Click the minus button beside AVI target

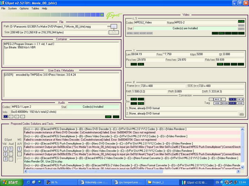point(223,99)
